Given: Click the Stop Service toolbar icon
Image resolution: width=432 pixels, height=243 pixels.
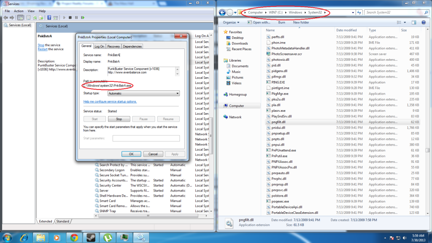Looking at the screenshot, I should [70, 18].
